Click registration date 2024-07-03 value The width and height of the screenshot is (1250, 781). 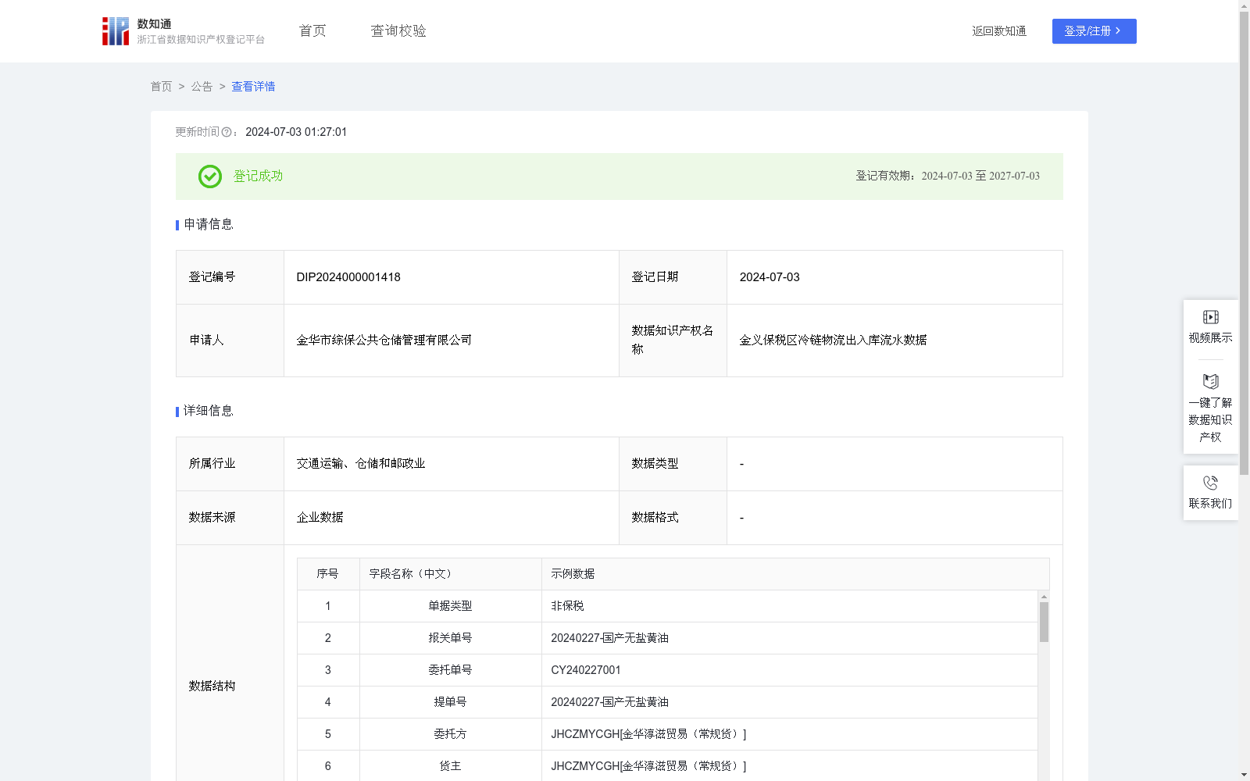point(770,277)
